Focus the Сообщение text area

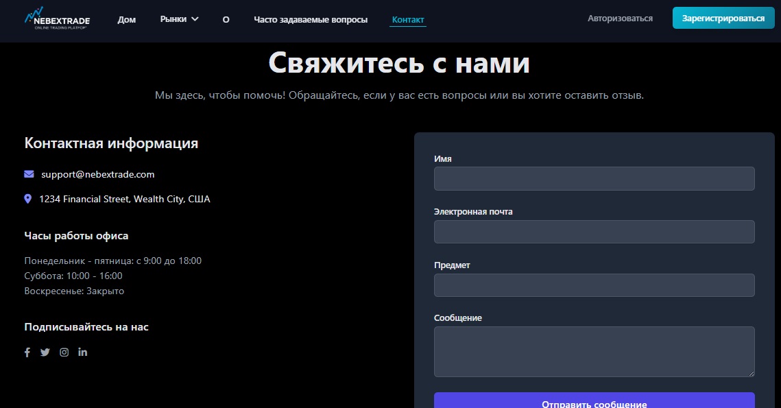click(594, 352)
